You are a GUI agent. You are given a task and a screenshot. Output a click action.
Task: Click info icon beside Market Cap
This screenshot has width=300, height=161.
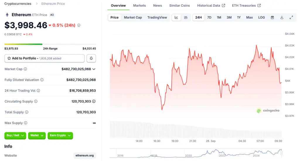pos(25,69)
